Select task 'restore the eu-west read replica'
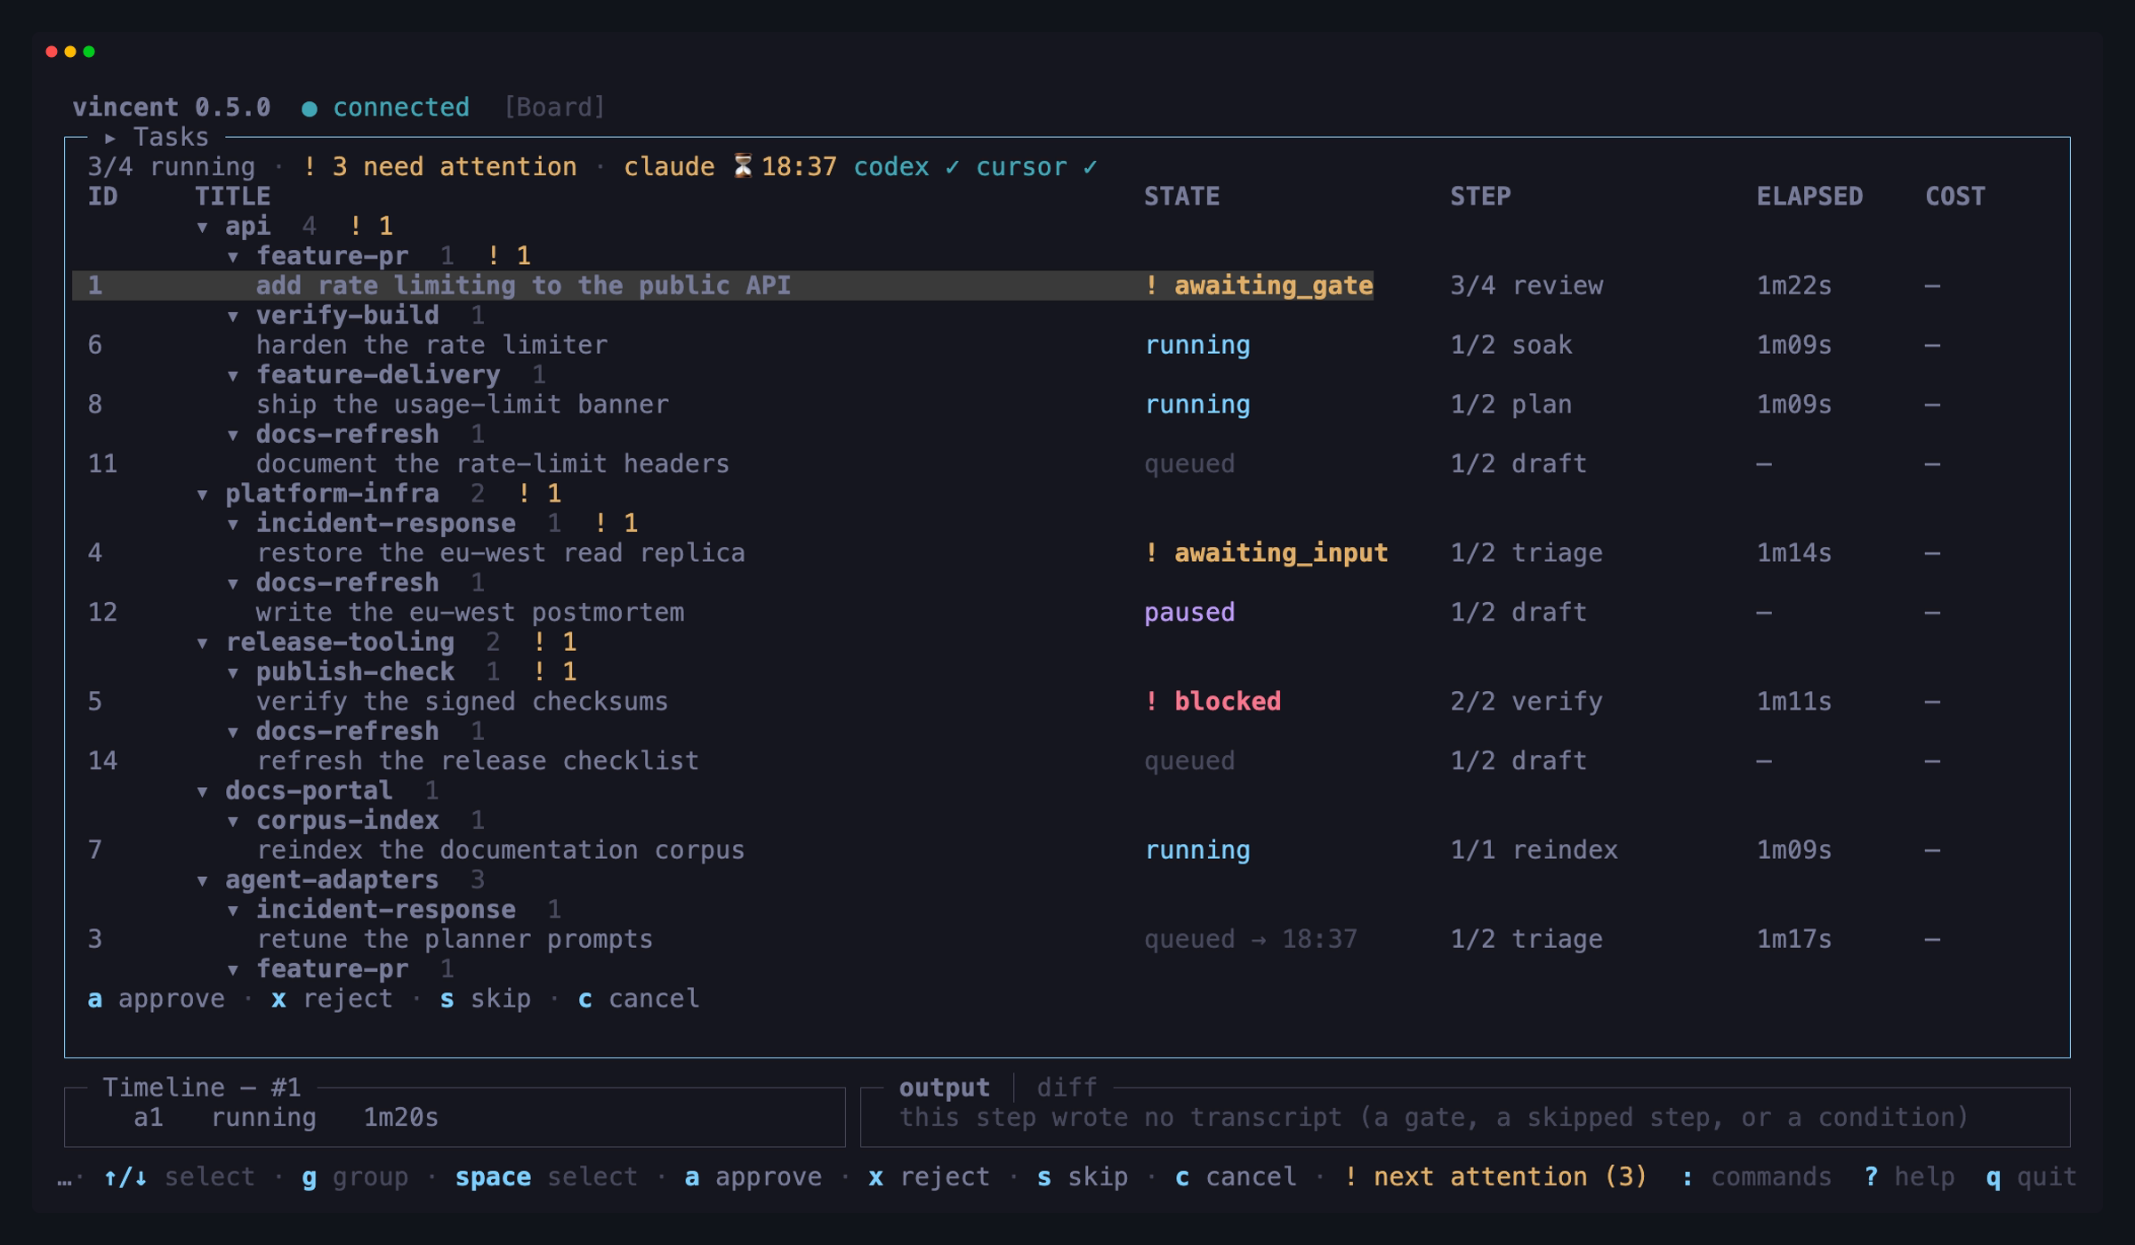 pyautogui.click(x=500, y=553)
